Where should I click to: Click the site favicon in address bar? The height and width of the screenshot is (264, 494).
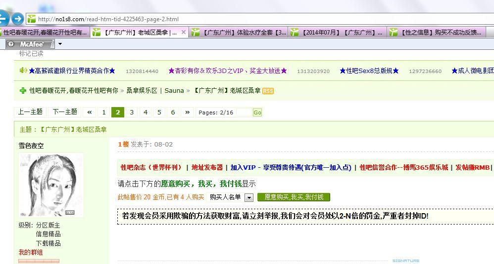[32, 19]
